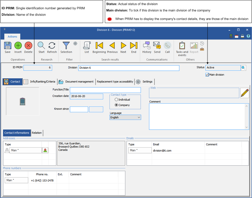Open Tasks and events clipboard icon
Screen dimensions: 252x198
pyautogui.click(x=182, y=46)
